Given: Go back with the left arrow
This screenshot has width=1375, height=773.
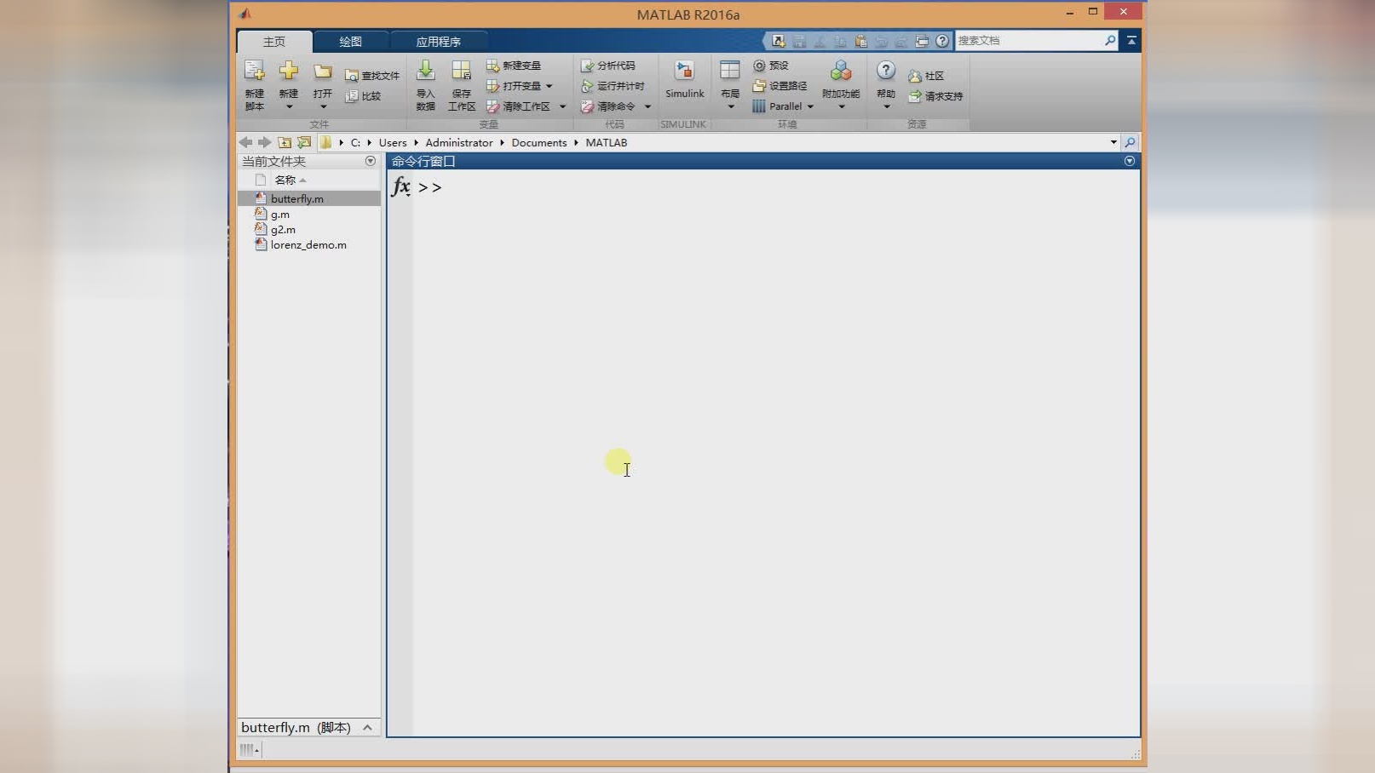Looking at the screenshot, I should coord(245,142).
